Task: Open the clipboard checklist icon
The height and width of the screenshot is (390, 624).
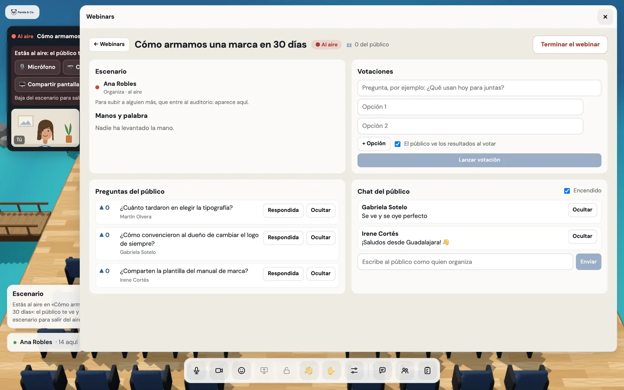Action: pos(428,370)
